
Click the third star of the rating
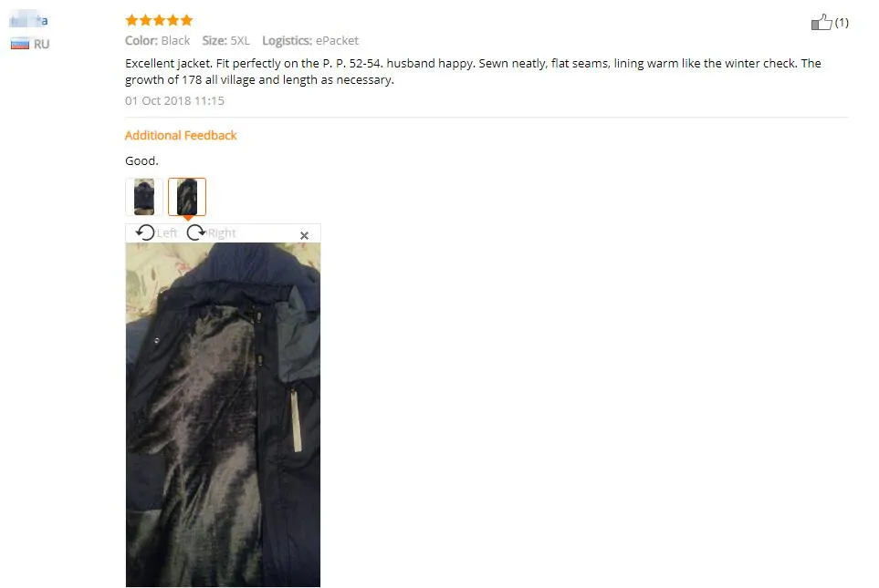159,20
